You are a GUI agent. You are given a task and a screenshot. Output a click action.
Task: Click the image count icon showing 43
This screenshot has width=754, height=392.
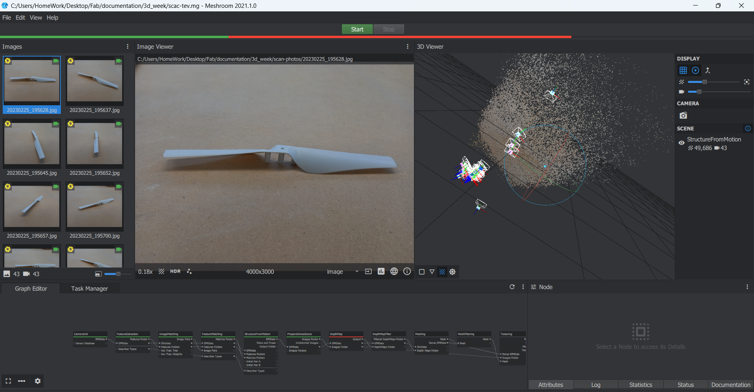click(7, 274)
